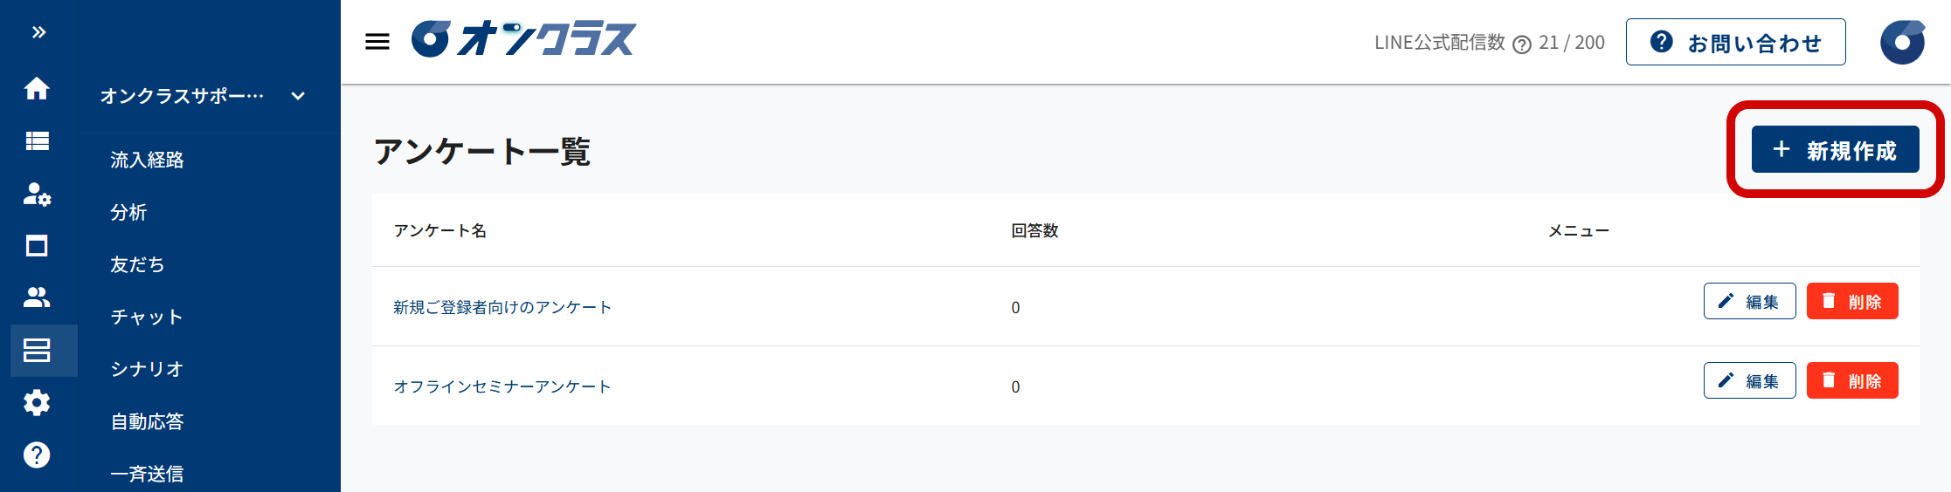Click the お問い合わせ button
The image size is (1951, 492).
[1735, 42]
